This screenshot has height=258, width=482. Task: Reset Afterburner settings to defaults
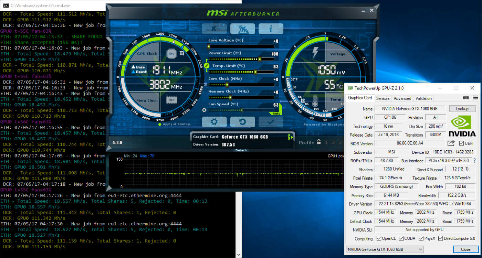242,122
